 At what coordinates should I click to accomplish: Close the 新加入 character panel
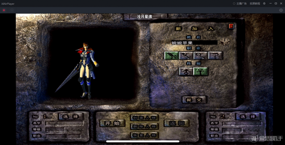point(231,26)
